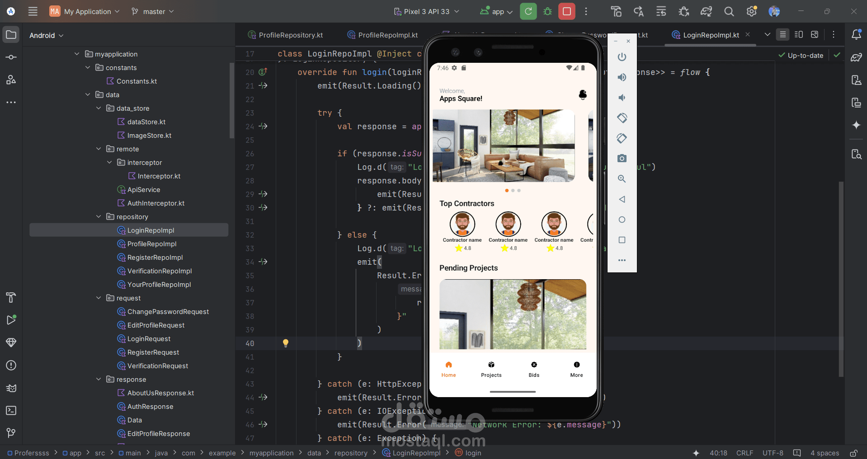
Task: Collapse the data_store folder
Action: tap(98, 108)
